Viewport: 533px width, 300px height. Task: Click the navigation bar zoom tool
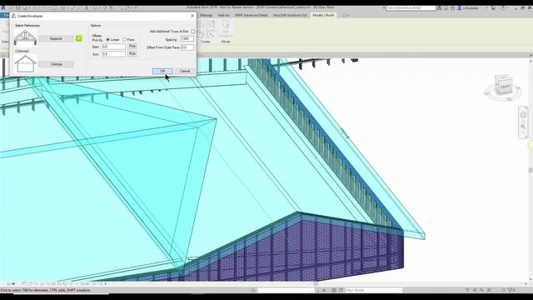pyautogui.click(x=523, y=127)
